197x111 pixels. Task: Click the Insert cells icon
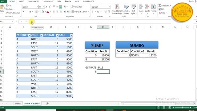pyautogui.click(x=141, y=7)
